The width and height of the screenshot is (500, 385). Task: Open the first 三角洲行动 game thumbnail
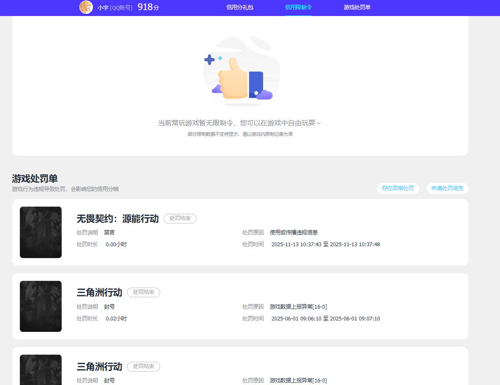pyautogui.click(x=41, y=306)
